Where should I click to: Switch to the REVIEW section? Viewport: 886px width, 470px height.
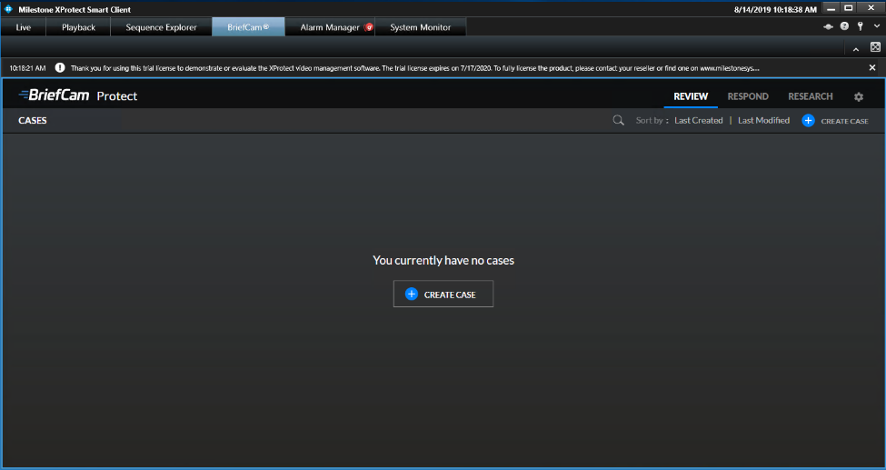tap(691, 96)
